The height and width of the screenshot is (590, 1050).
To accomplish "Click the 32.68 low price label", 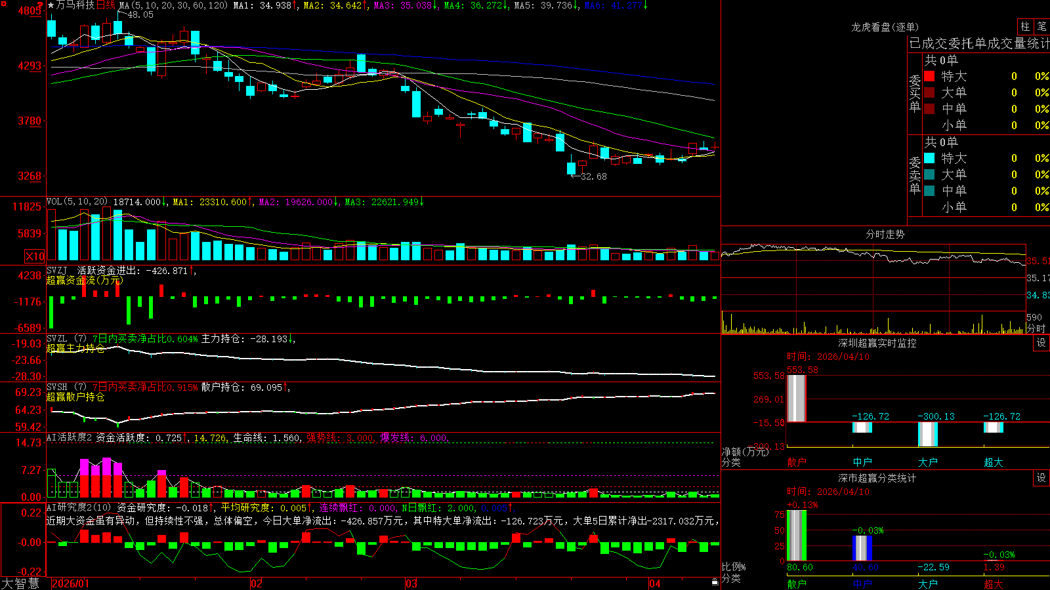I will [594, 176].
